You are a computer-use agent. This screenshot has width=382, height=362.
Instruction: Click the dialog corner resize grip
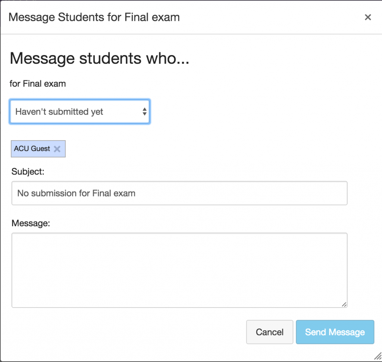pos(378,358)
